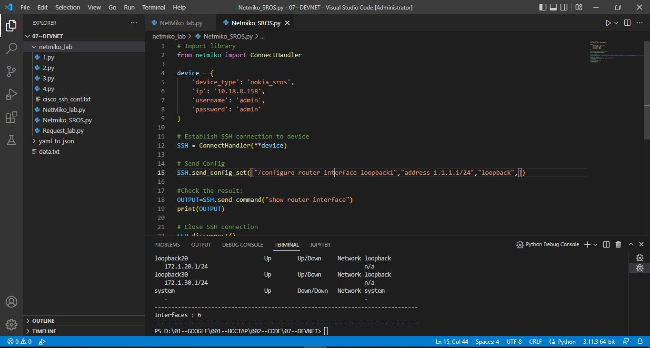This screenshot has width=650, height=348.
Task: Click the Run Python File play button
Action: click(608, 23)
